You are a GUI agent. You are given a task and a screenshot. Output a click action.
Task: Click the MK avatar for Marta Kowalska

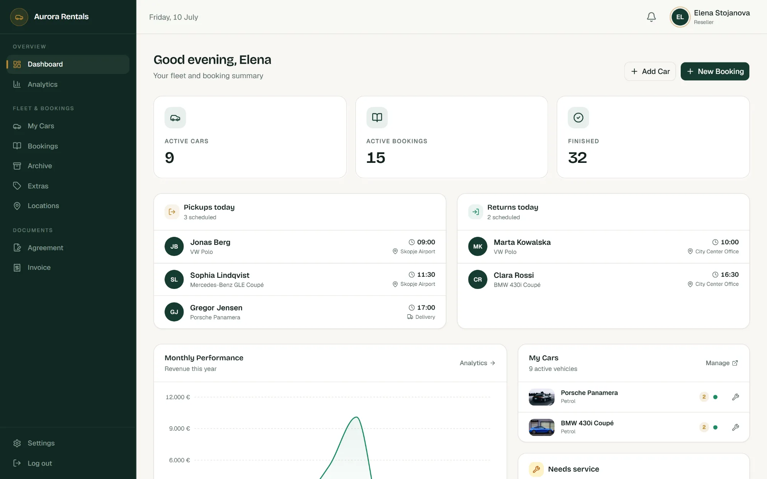click(478, 246)
